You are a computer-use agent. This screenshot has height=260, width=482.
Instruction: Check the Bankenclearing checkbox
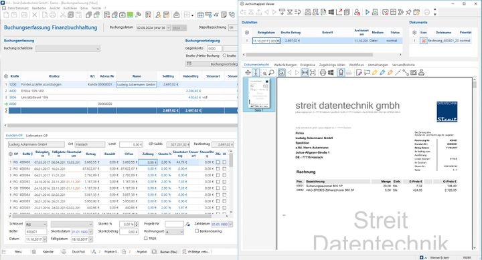click(x=197, y=231)
